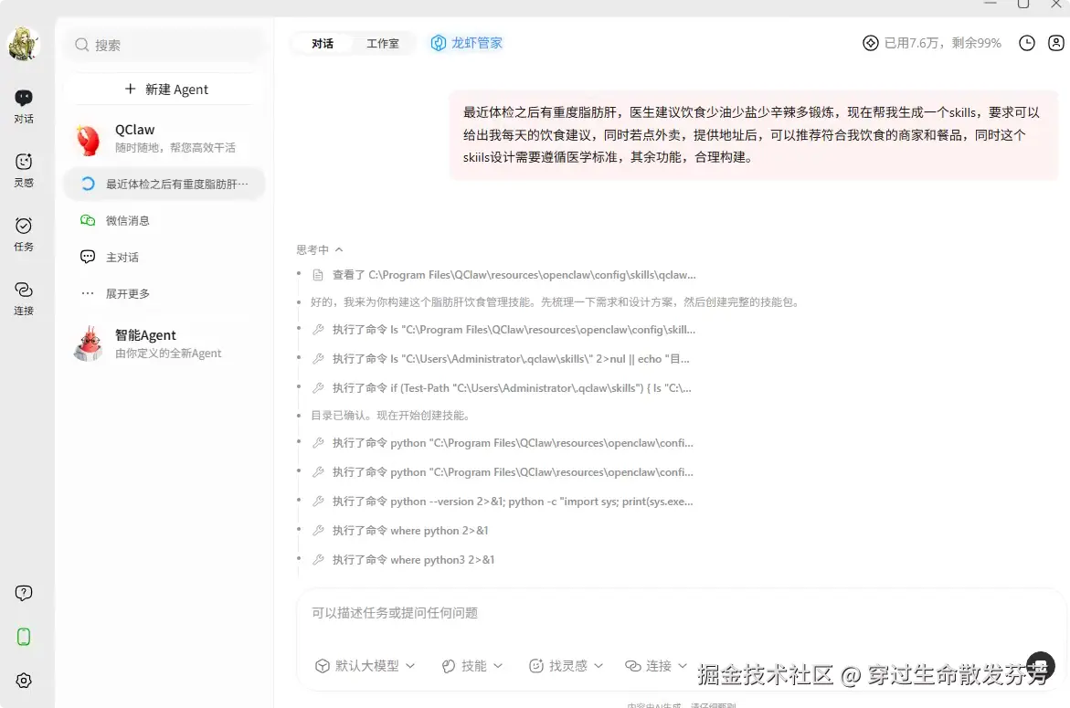Open the 技能 skills dropdown

point(472,666)
